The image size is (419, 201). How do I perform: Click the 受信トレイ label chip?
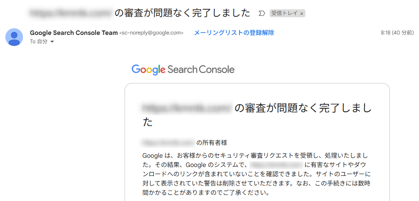tap(285, 13)
